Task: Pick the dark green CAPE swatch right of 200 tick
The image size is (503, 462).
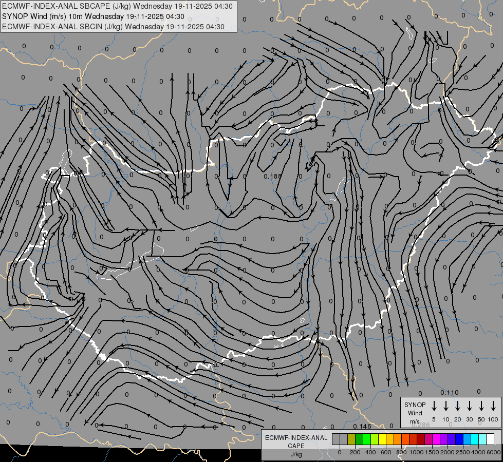Action: click(359, 439)
